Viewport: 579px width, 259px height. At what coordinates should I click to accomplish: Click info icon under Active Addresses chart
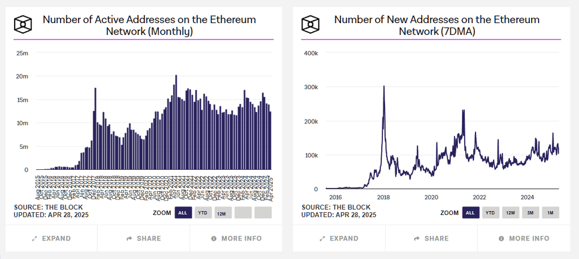[x=214, y=239]
